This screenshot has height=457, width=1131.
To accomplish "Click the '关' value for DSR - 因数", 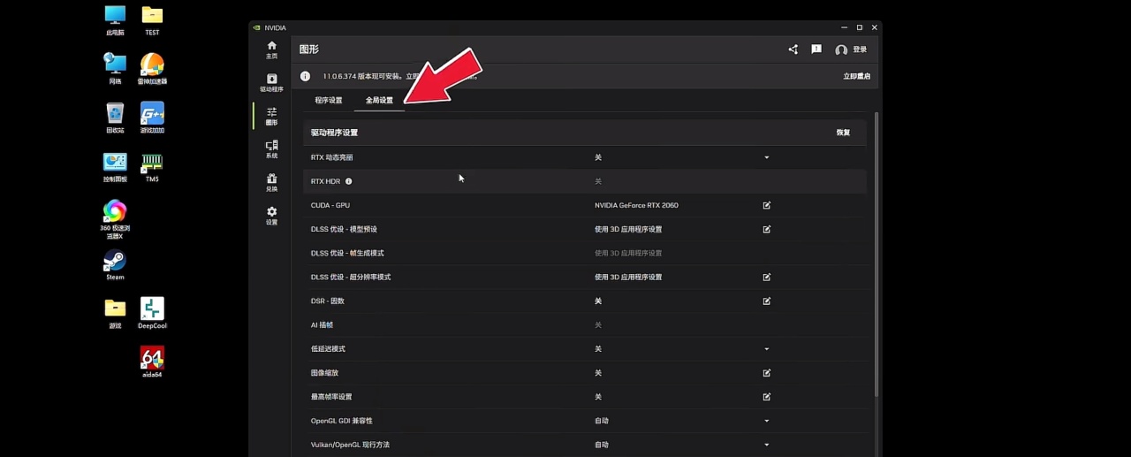I will pos(597,301).
